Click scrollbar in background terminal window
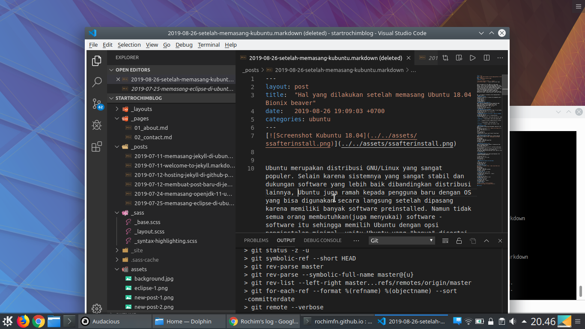585x329 pixels. tap(581, 291)
